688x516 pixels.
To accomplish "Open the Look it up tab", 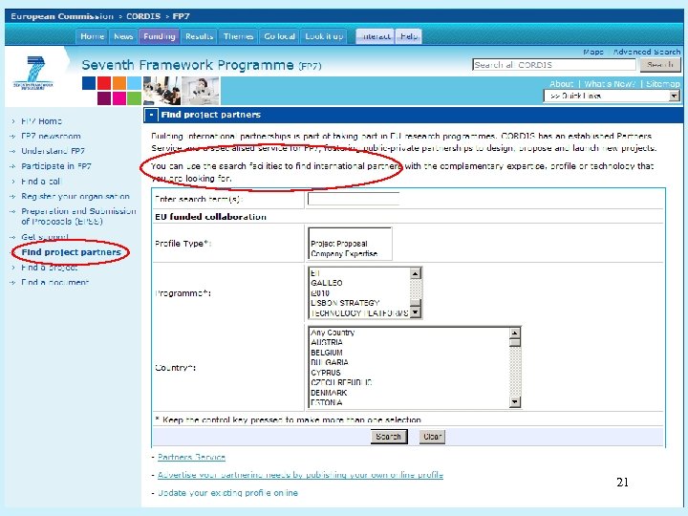I will click(324, 36).
